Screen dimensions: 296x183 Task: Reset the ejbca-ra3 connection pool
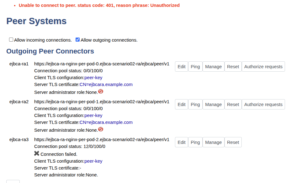click(233, 142)
